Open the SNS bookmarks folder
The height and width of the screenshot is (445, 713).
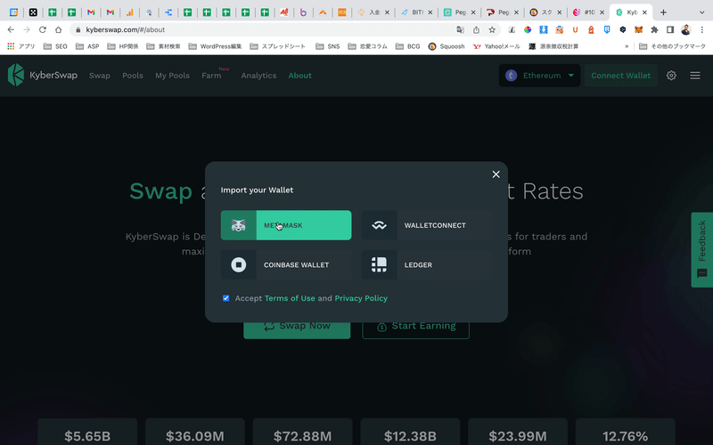click(x=327, y=46)
